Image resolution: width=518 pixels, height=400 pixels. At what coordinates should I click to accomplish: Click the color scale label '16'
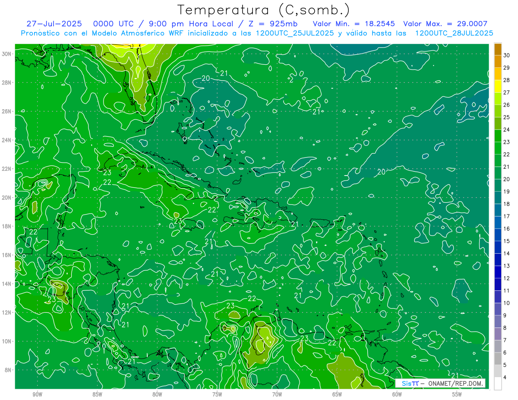(x=507, y=229)
